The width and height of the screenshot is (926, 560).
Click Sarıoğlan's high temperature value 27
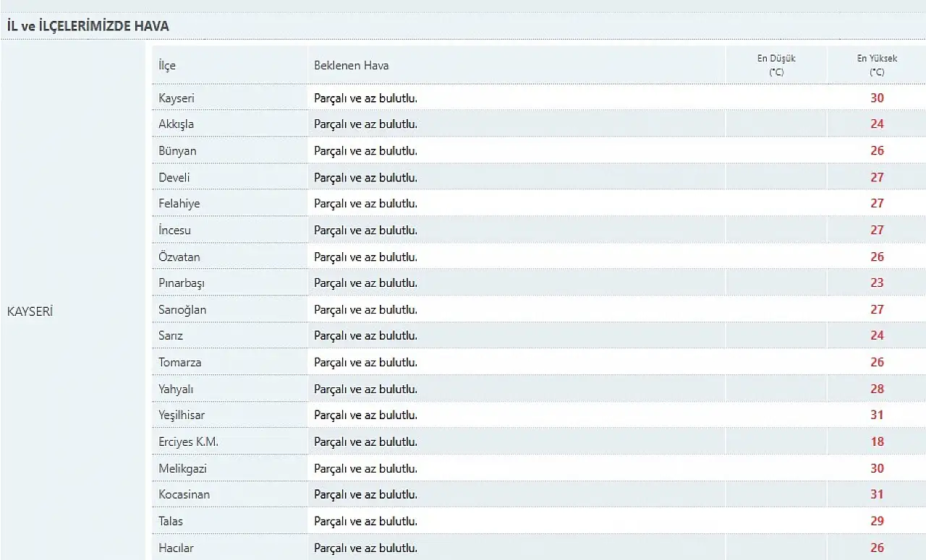(877, 309)
